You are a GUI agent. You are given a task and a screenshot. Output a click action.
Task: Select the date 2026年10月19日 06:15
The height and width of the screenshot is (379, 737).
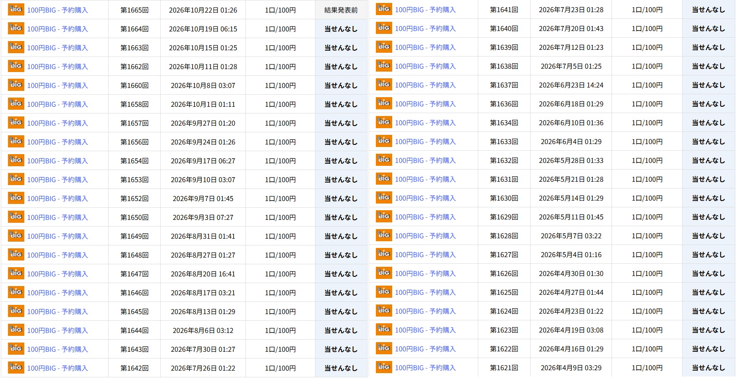[x=203, y=29]
